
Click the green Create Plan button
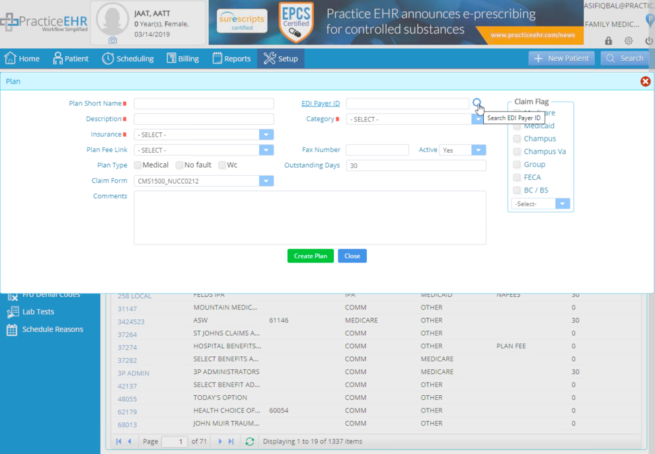tap(311, 256)
